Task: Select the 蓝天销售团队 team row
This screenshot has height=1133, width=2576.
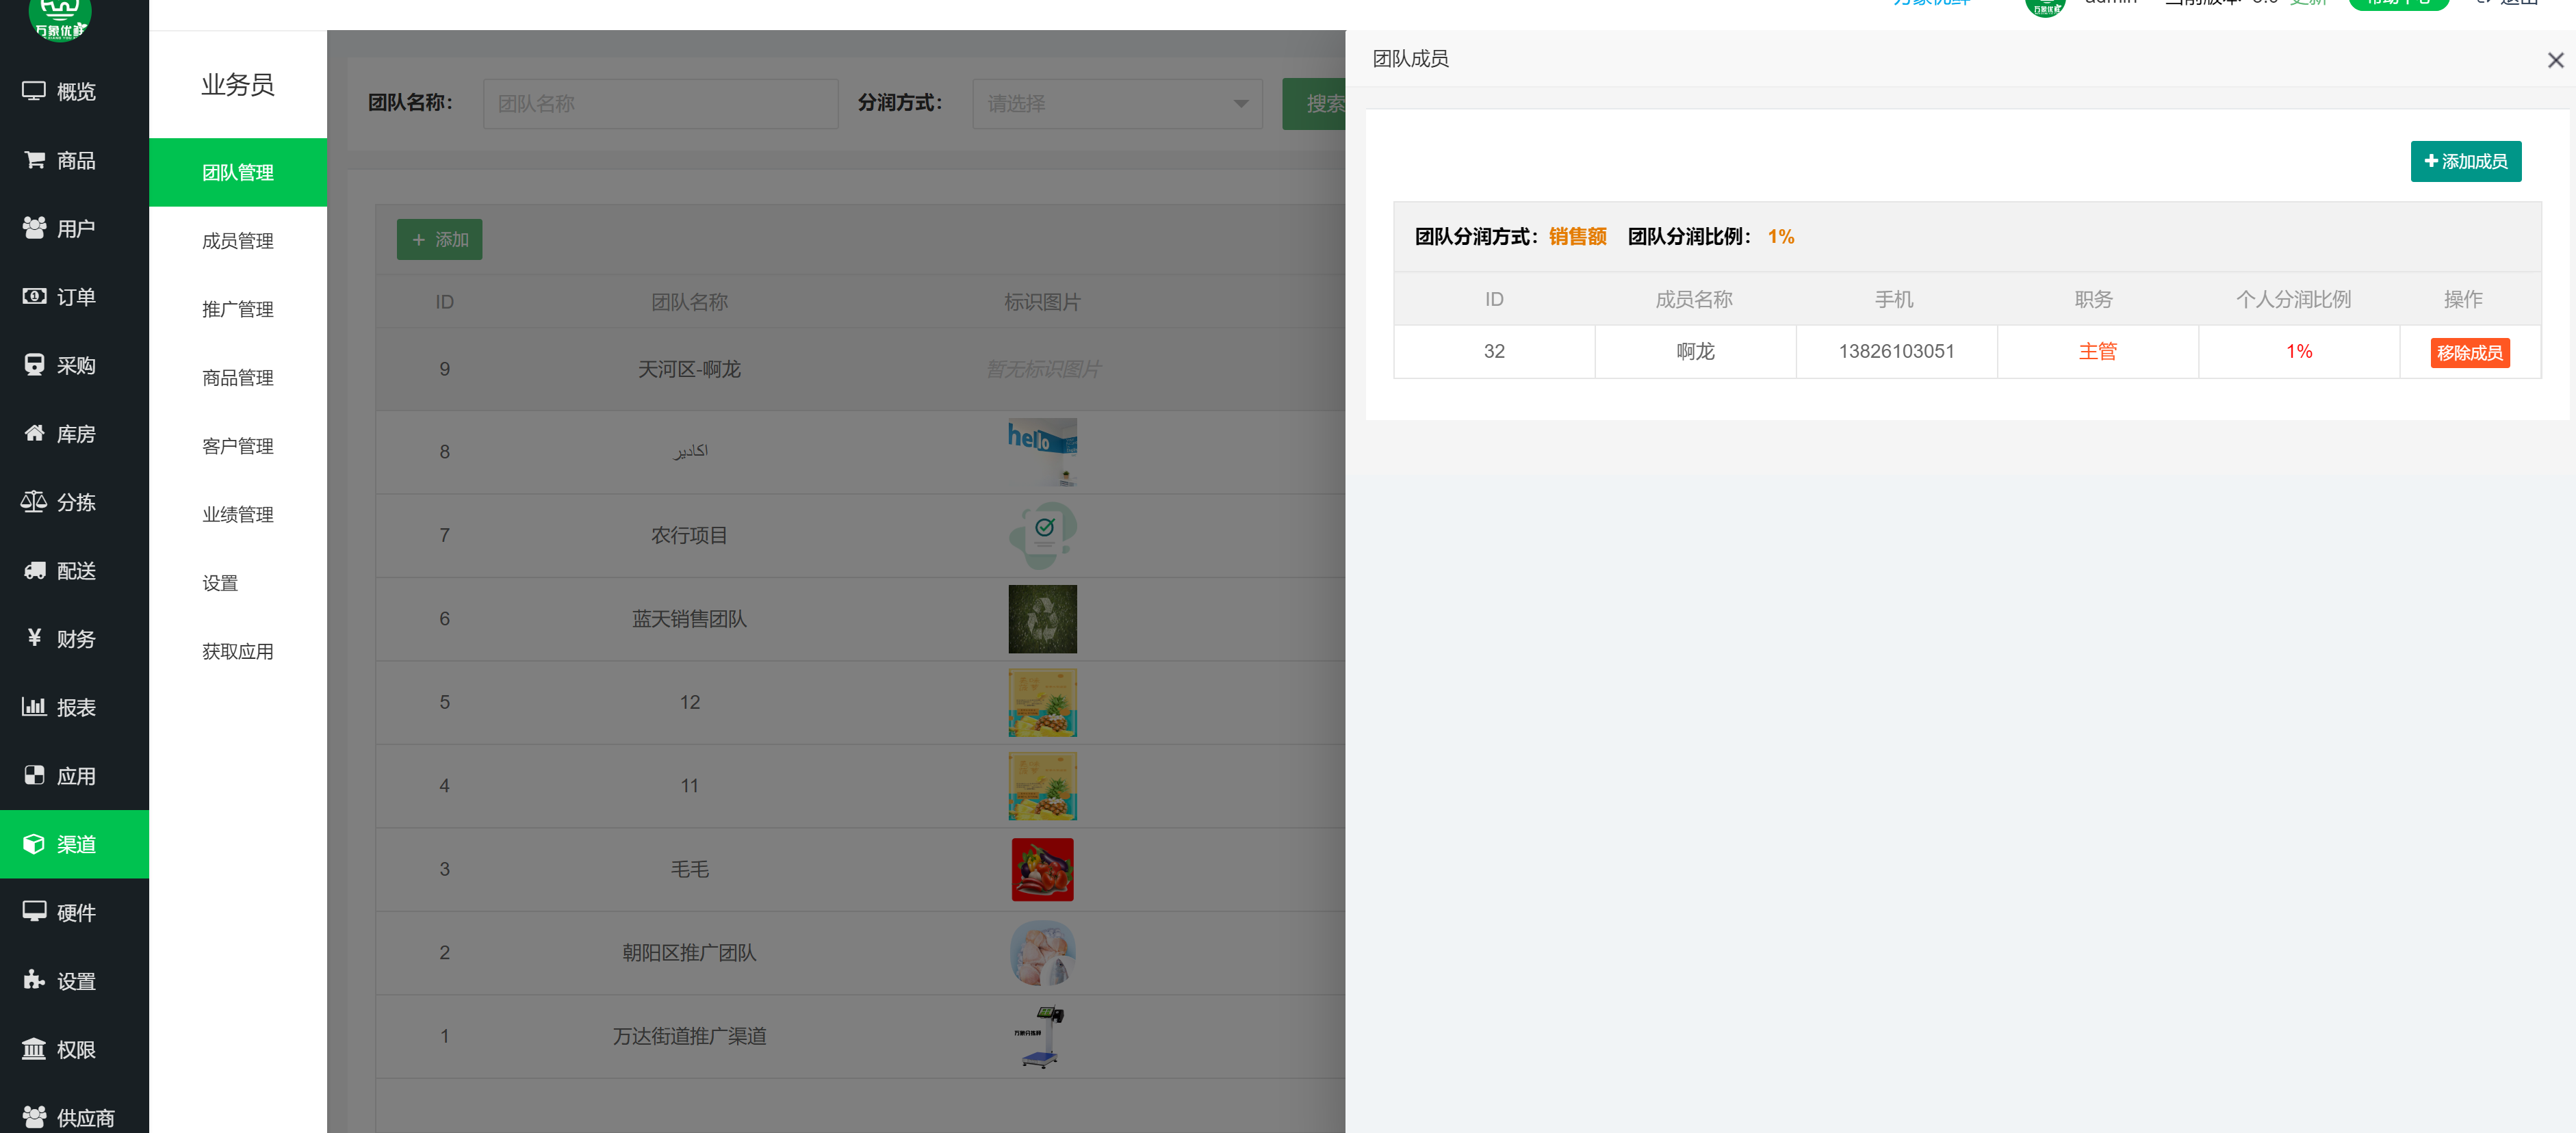Action: coord(689,619)
